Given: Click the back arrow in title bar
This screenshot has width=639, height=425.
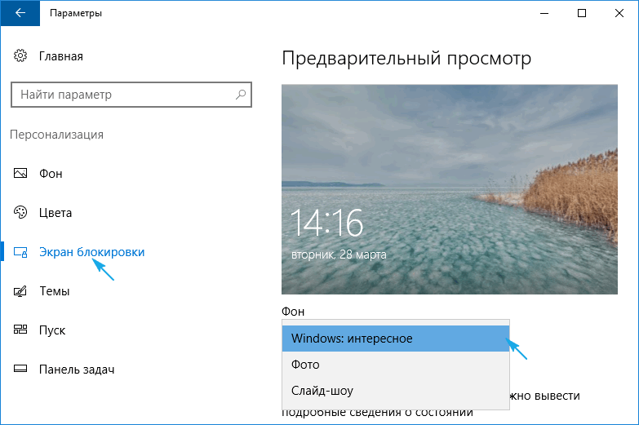Looking at the screenshot, I should (x=20, y=13).
